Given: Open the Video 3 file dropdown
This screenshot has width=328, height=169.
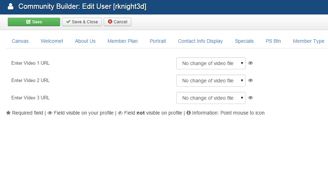Looking at the screenshot, I should 211,98.
